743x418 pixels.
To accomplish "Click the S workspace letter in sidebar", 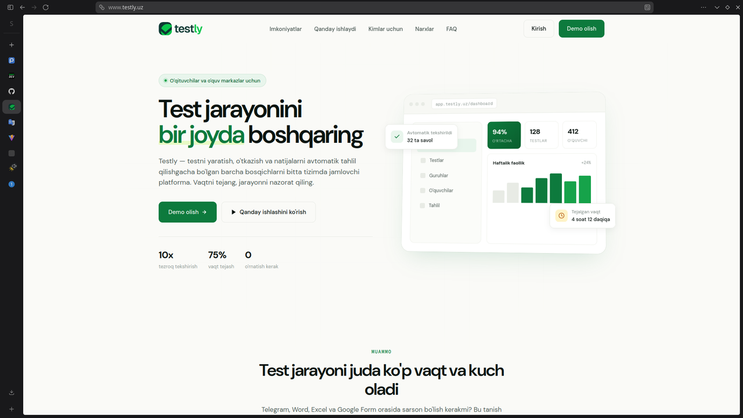I will [11, 24].
